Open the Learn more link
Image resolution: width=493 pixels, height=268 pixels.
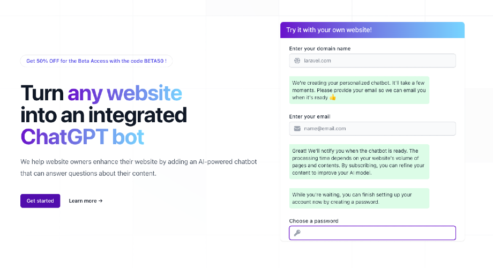pyautogui.click(x=86, y=201)
